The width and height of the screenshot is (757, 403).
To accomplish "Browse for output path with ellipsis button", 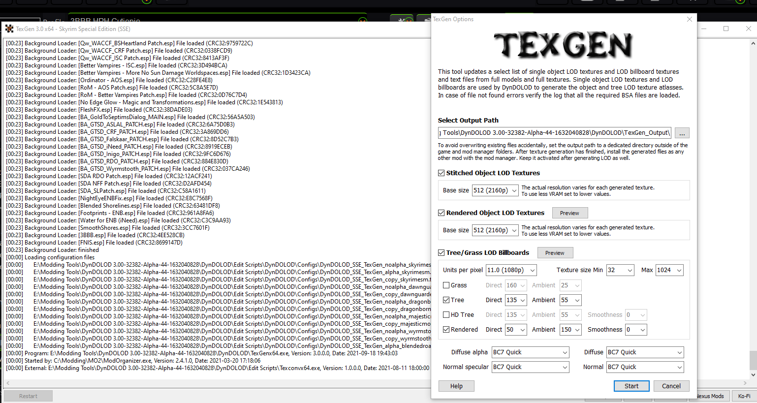I will tap(682, 133).
